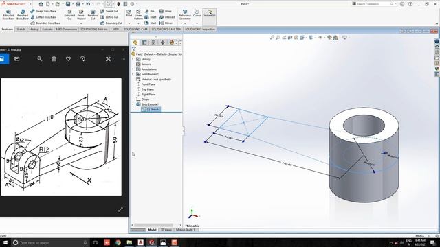The width and height of the screenshot is (440, 247).
Task: Choose the Lofted Cut feature
Action: 109,17
